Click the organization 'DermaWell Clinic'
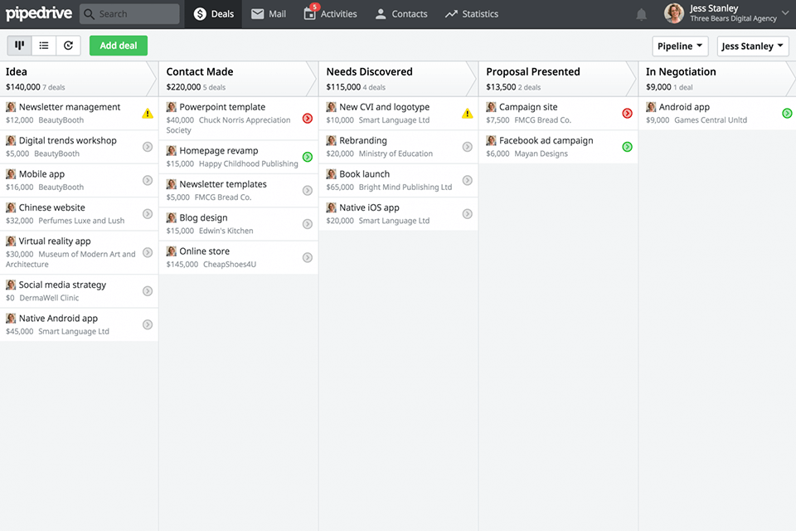The width and height of the screenshot is (796, 531). (49, 299)
